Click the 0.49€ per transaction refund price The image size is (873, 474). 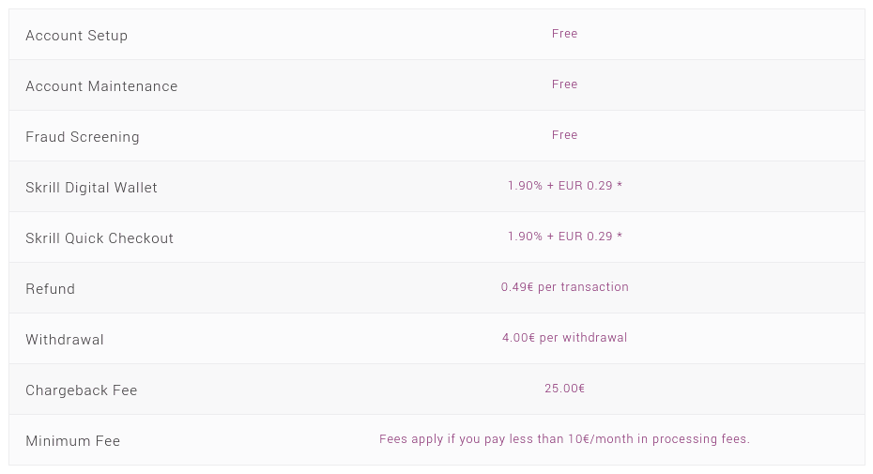564,287
